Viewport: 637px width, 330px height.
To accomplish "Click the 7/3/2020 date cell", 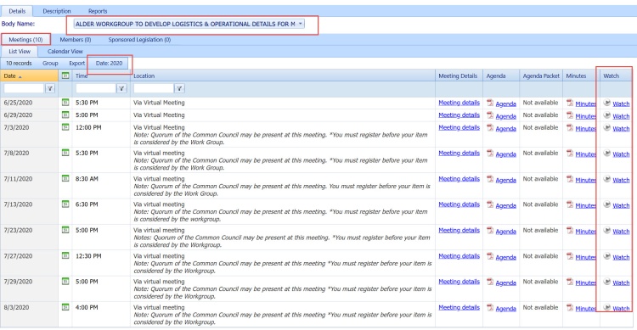I will tap(16, 127).
